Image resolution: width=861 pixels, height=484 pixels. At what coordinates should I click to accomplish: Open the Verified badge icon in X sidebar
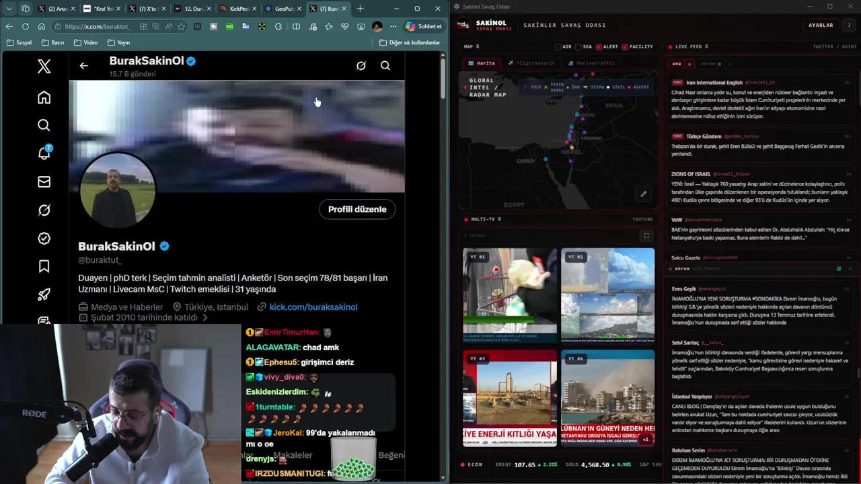pyautogui.click(x=44, y=239)
